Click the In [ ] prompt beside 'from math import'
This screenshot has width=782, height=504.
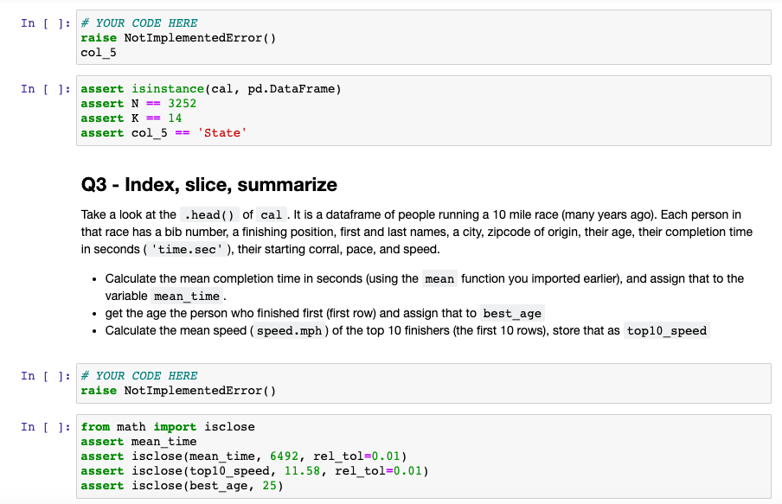[45, 427]
